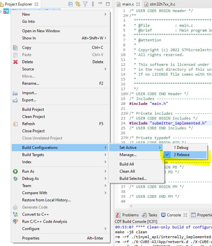Screen dimensions: 212x246
Task: Select Go Into menu entry
Action: (60, 22)
